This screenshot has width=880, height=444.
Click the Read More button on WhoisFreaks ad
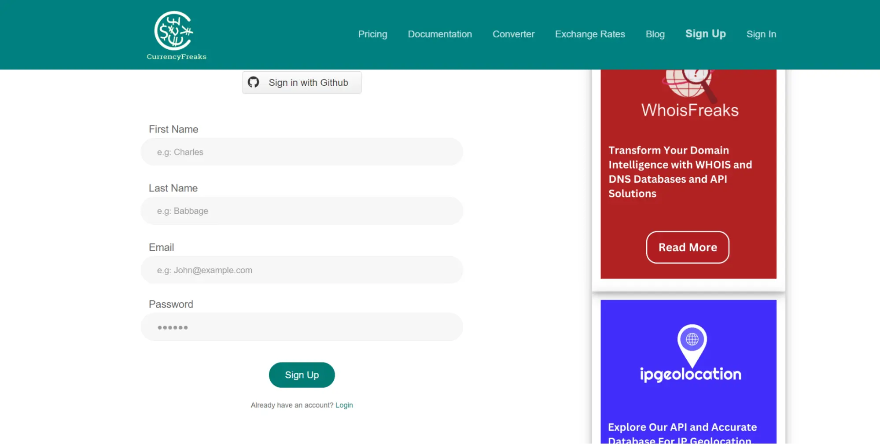pyautogui.click(x=687, y=247)
